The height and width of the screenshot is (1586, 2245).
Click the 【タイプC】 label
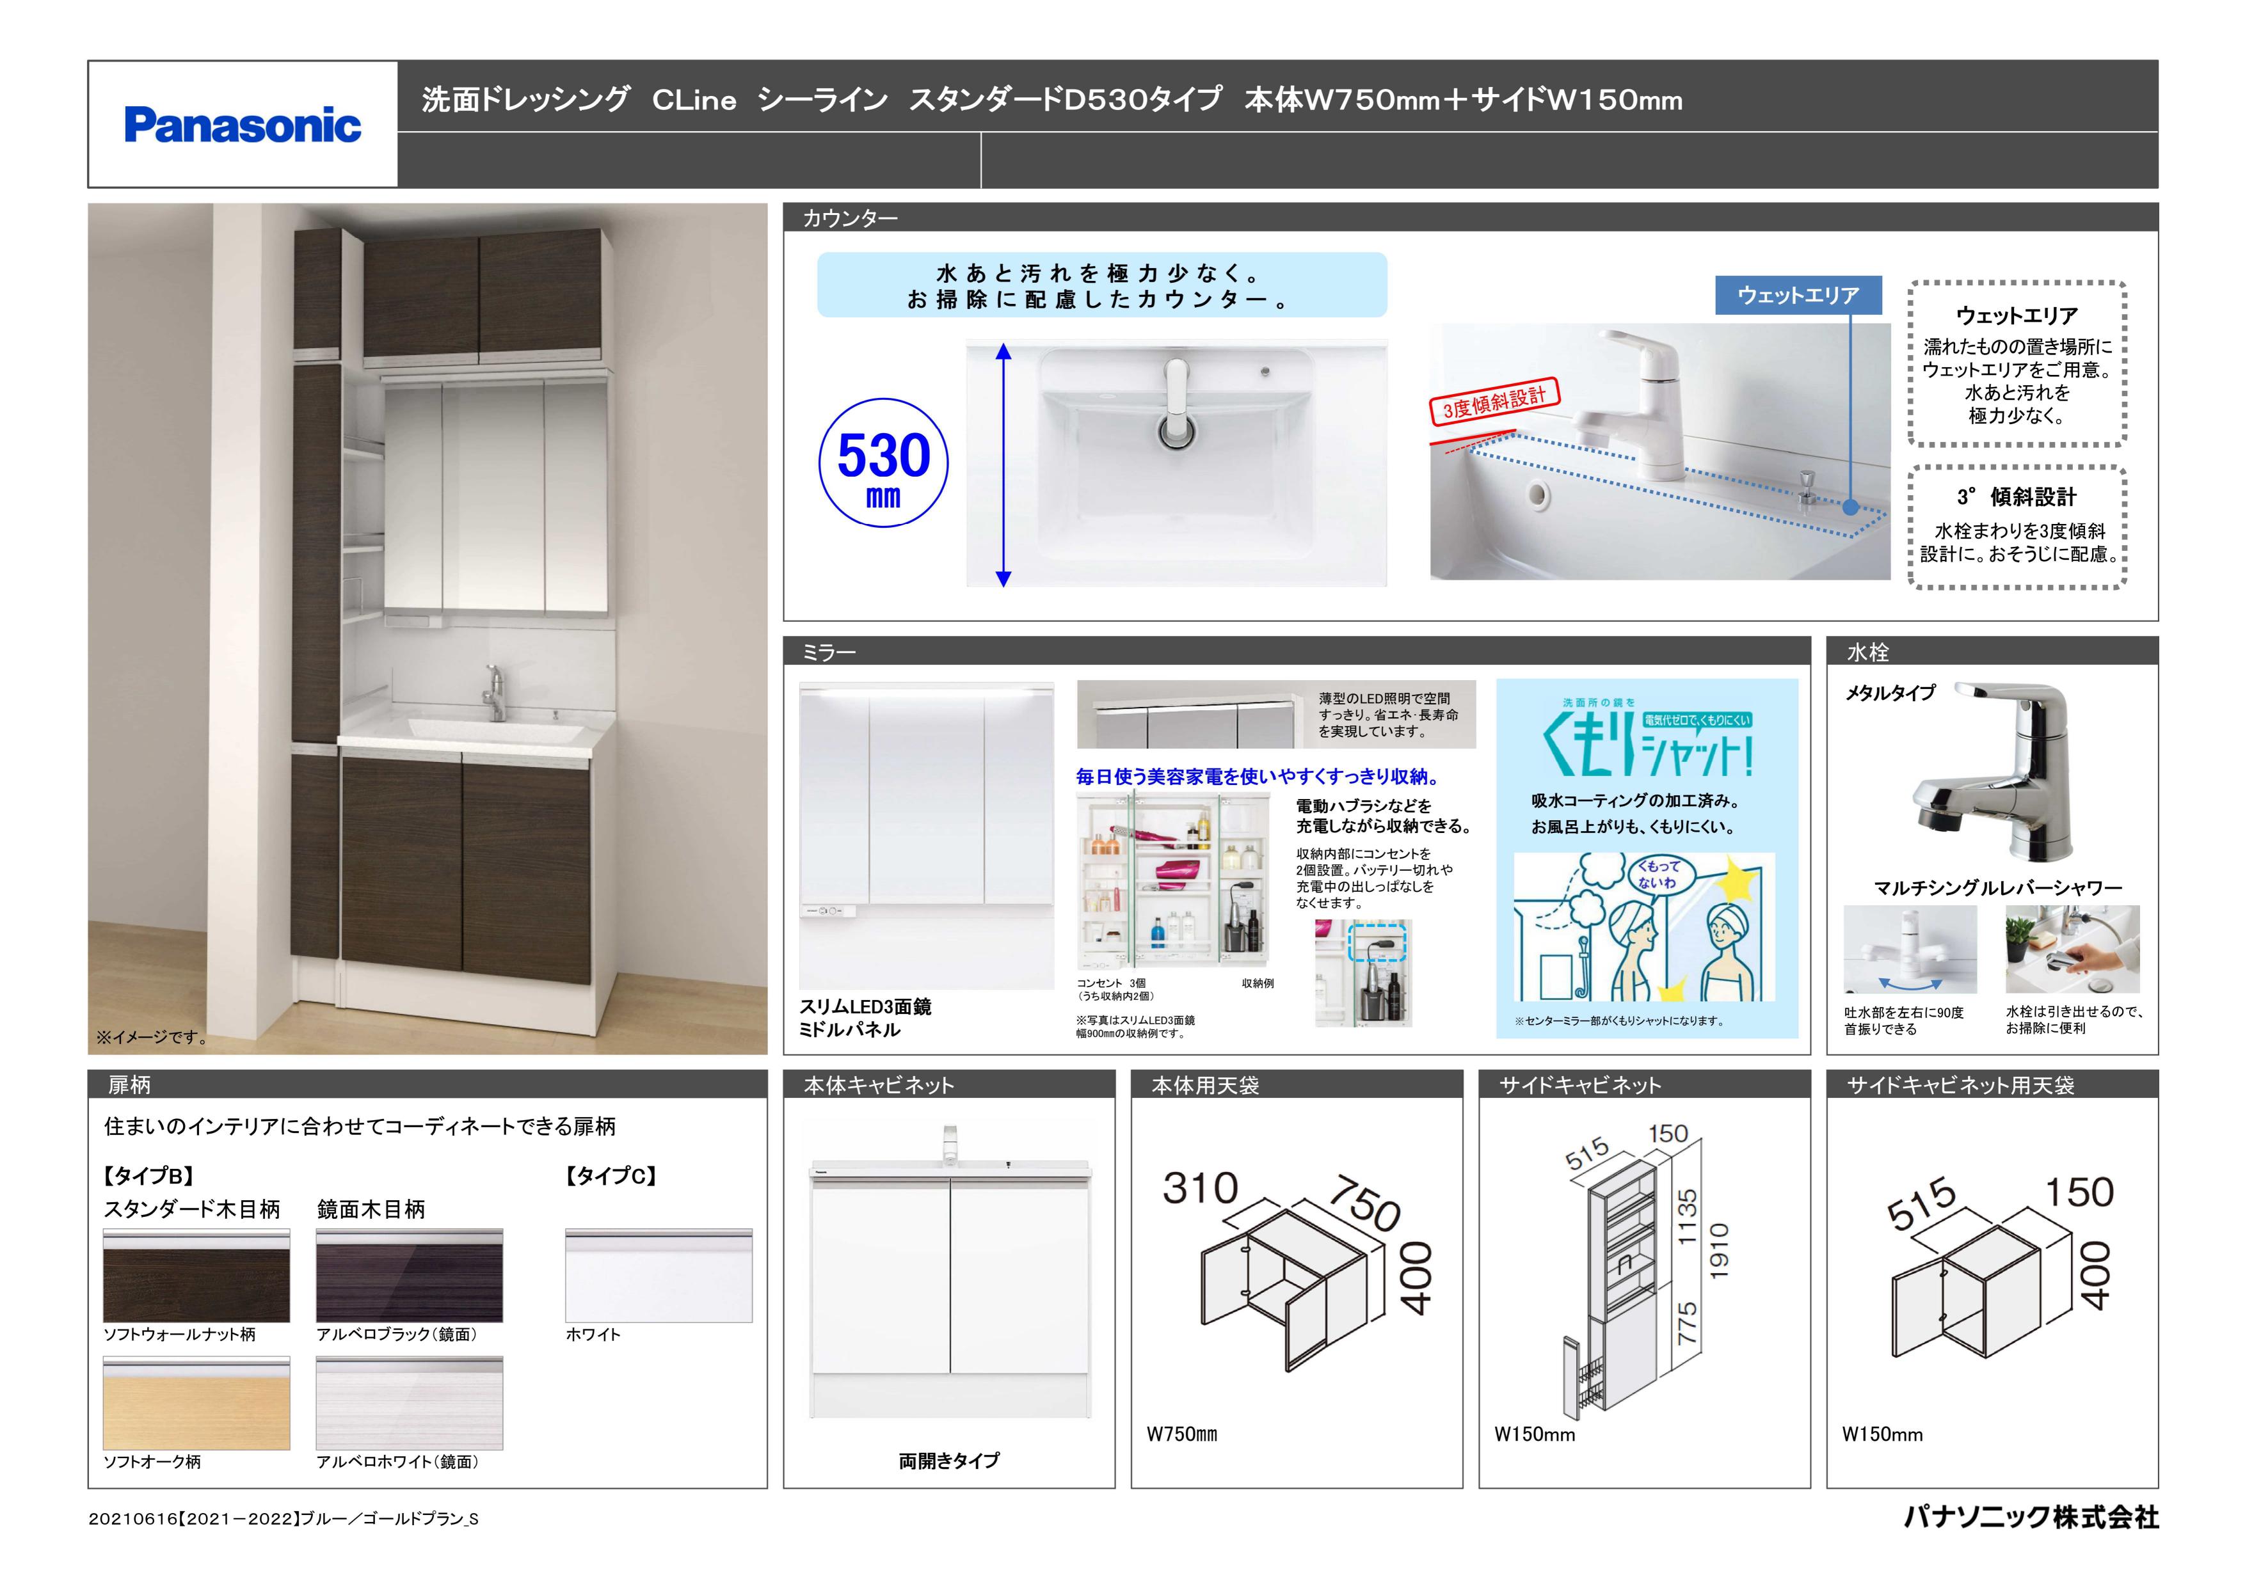[610, 1175]
